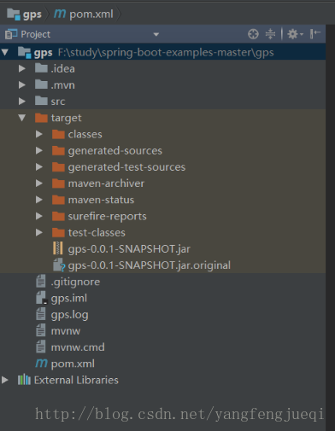
Task: Click the Maven icon beside pom.xml in tree
Action: pyautogui.click(x=41, y=363)
